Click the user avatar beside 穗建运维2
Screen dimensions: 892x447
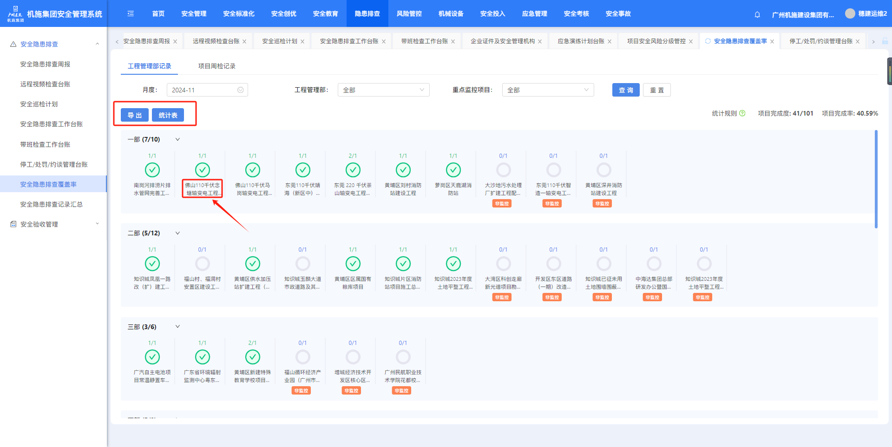point(850,14)
